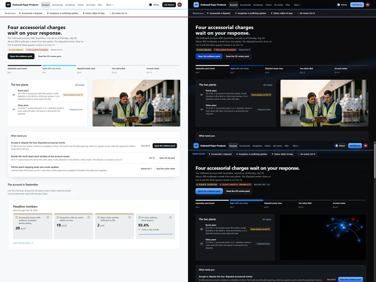The width and height of the screenshot is (376, 282).
Task: Read the Q3 review pack in upper dark page
Action: point(238,56)
